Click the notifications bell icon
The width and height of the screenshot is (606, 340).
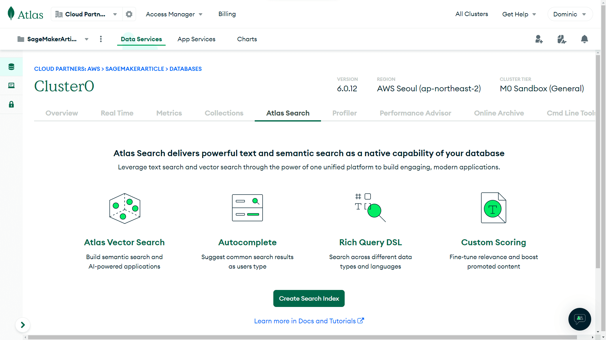(x=585, y=39)
